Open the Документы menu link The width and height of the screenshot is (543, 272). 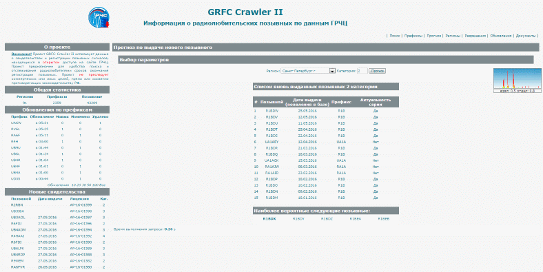tap(525, 36)
